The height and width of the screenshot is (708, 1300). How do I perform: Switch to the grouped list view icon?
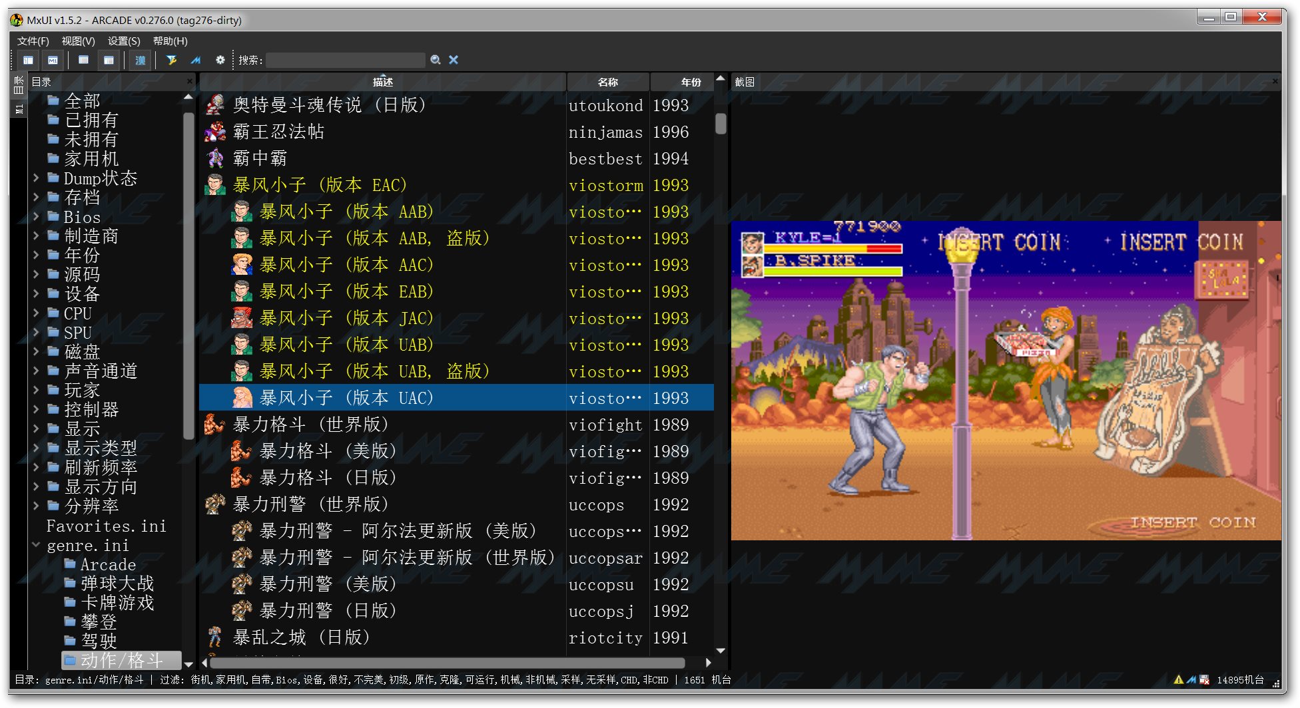[109, 60]
